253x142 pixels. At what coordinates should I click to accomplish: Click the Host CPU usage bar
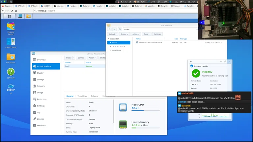[x=146, y=110]
